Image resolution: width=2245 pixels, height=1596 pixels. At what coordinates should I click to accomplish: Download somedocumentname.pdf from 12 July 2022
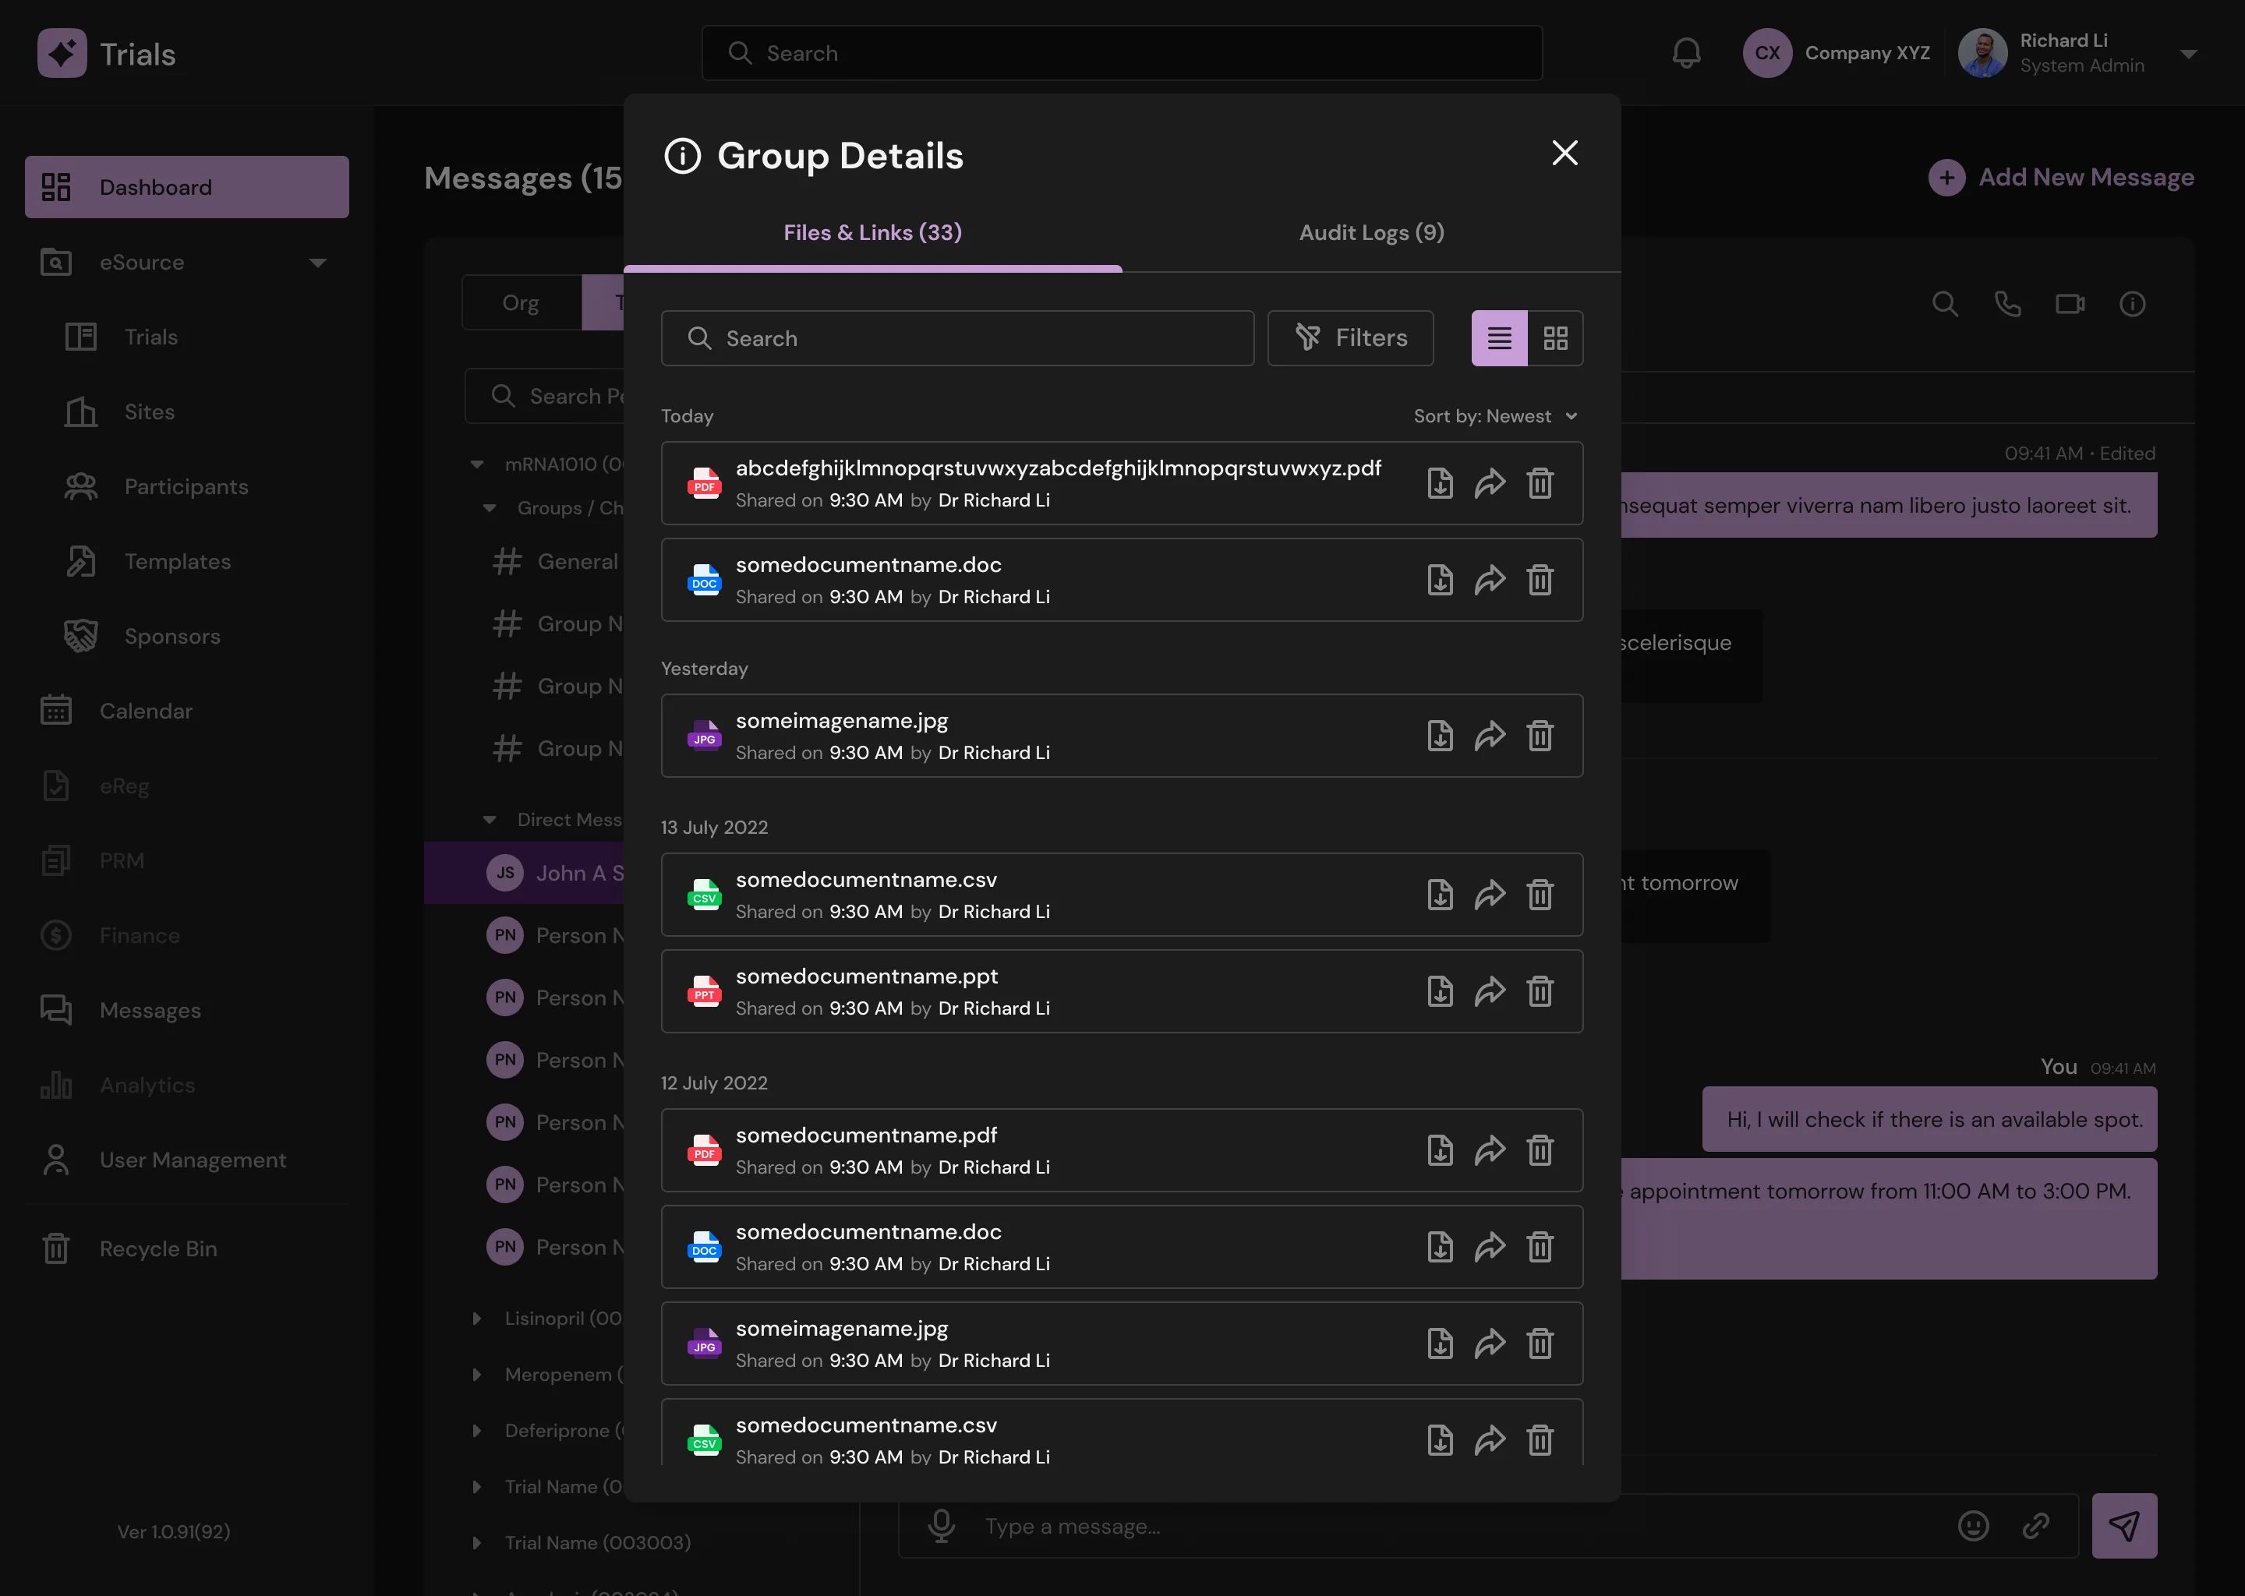pyautogui.click(x=1440, y=1151)
